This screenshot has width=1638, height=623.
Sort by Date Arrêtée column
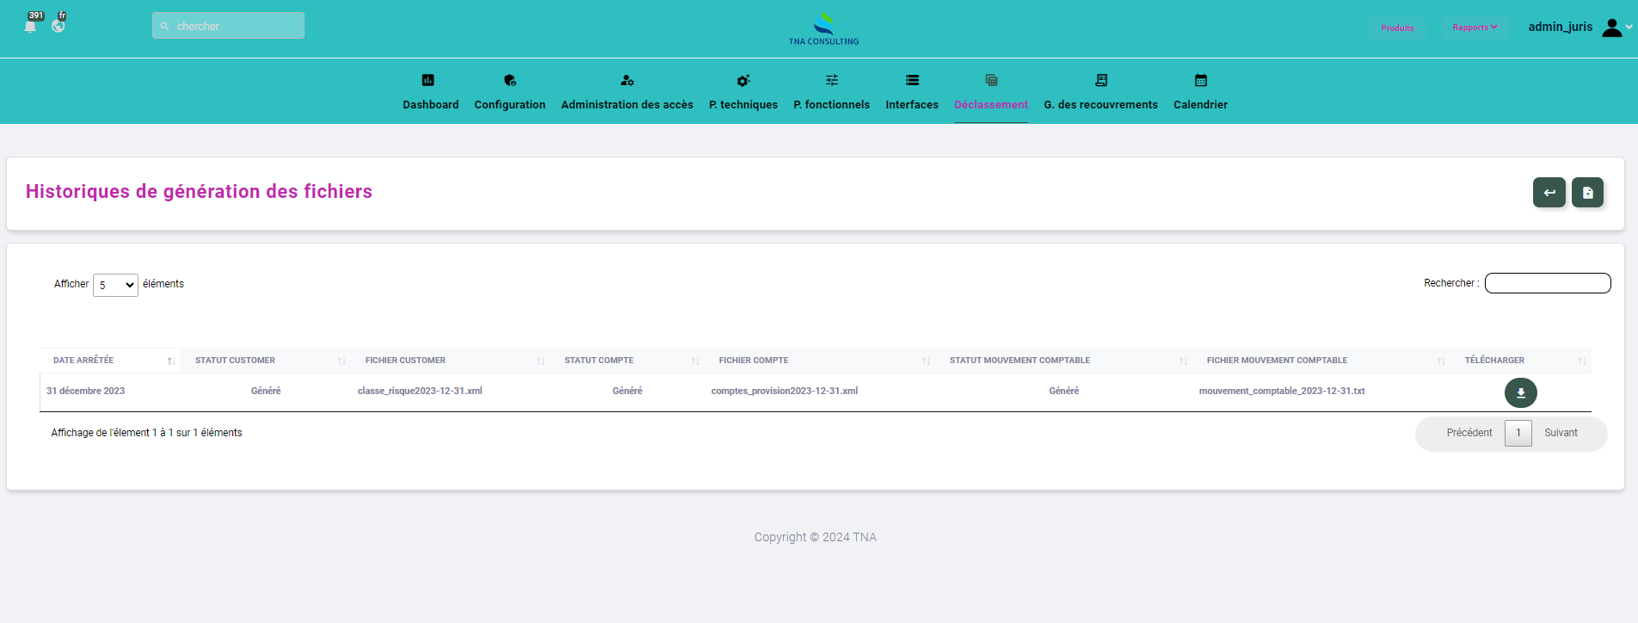click(x=110, y=361)
